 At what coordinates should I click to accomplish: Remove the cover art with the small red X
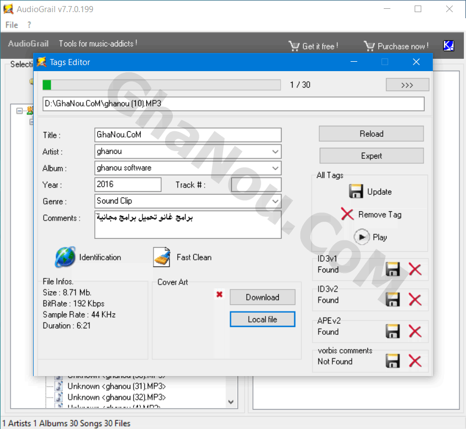(x=219, y=294)
